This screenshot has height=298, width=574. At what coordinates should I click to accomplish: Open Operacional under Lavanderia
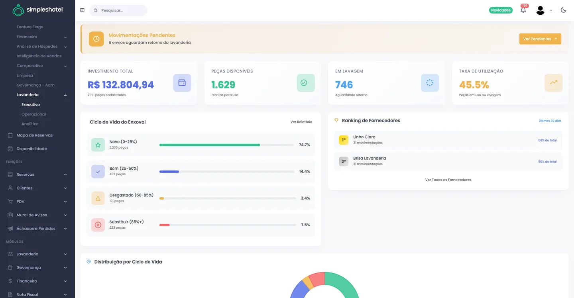(33, 114)
